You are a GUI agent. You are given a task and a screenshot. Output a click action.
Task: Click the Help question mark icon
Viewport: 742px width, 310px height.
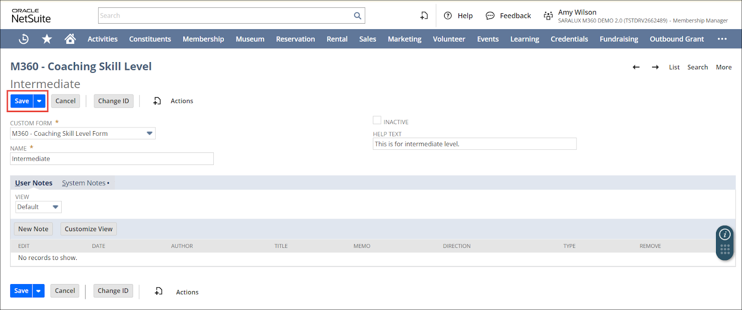click(x=448, y=16)
